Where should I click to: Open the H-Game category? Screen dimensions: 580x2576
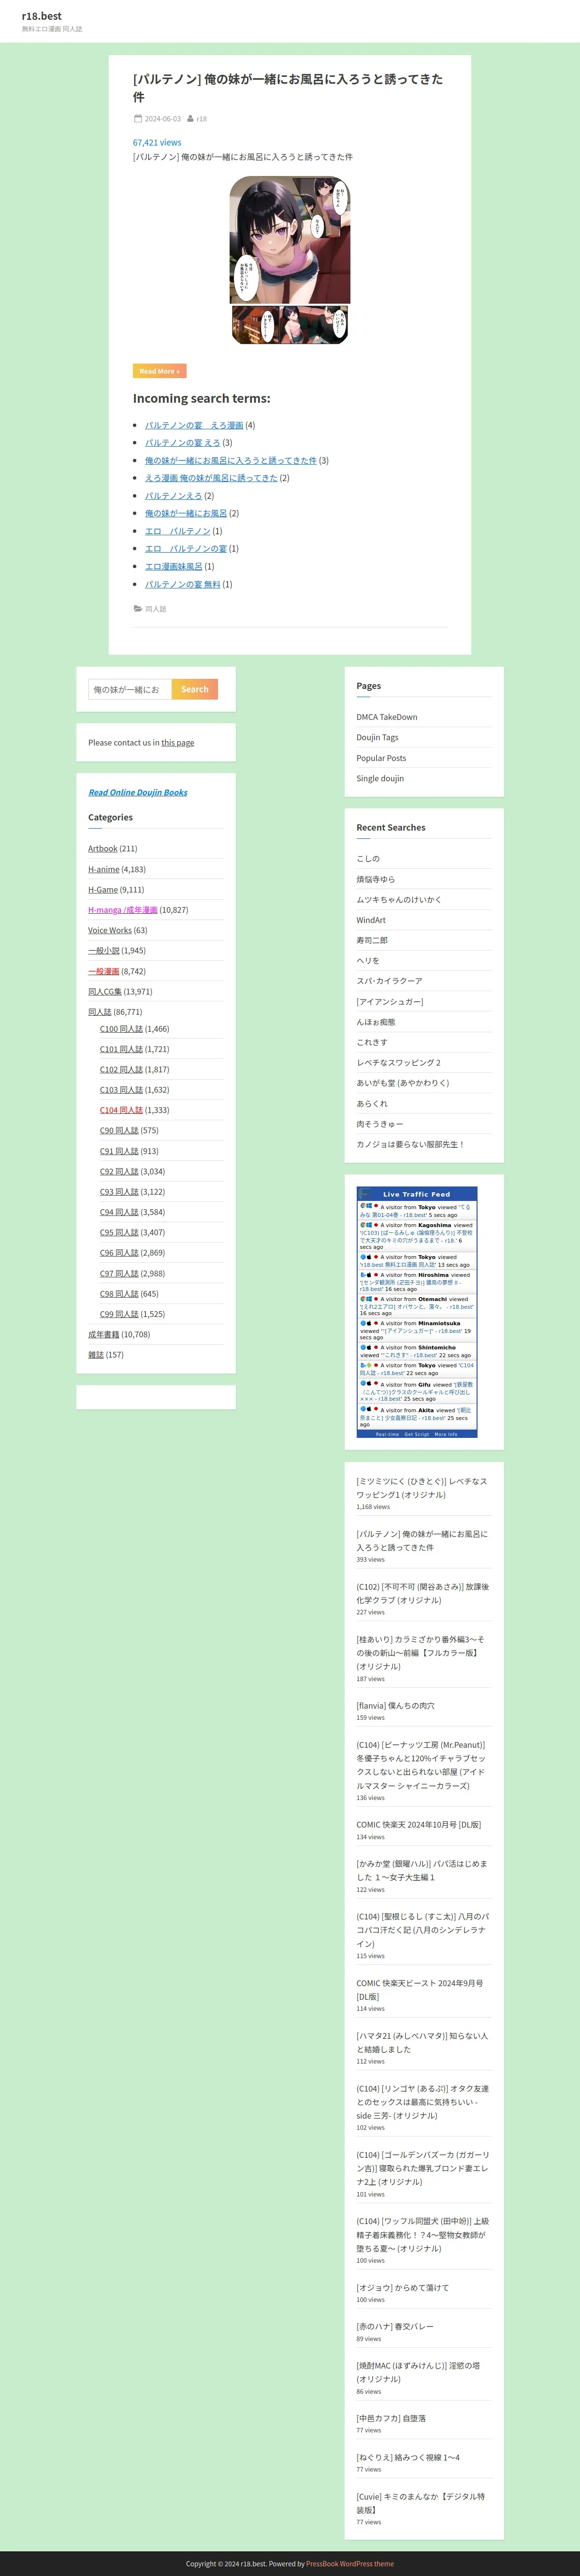(102, 889)
